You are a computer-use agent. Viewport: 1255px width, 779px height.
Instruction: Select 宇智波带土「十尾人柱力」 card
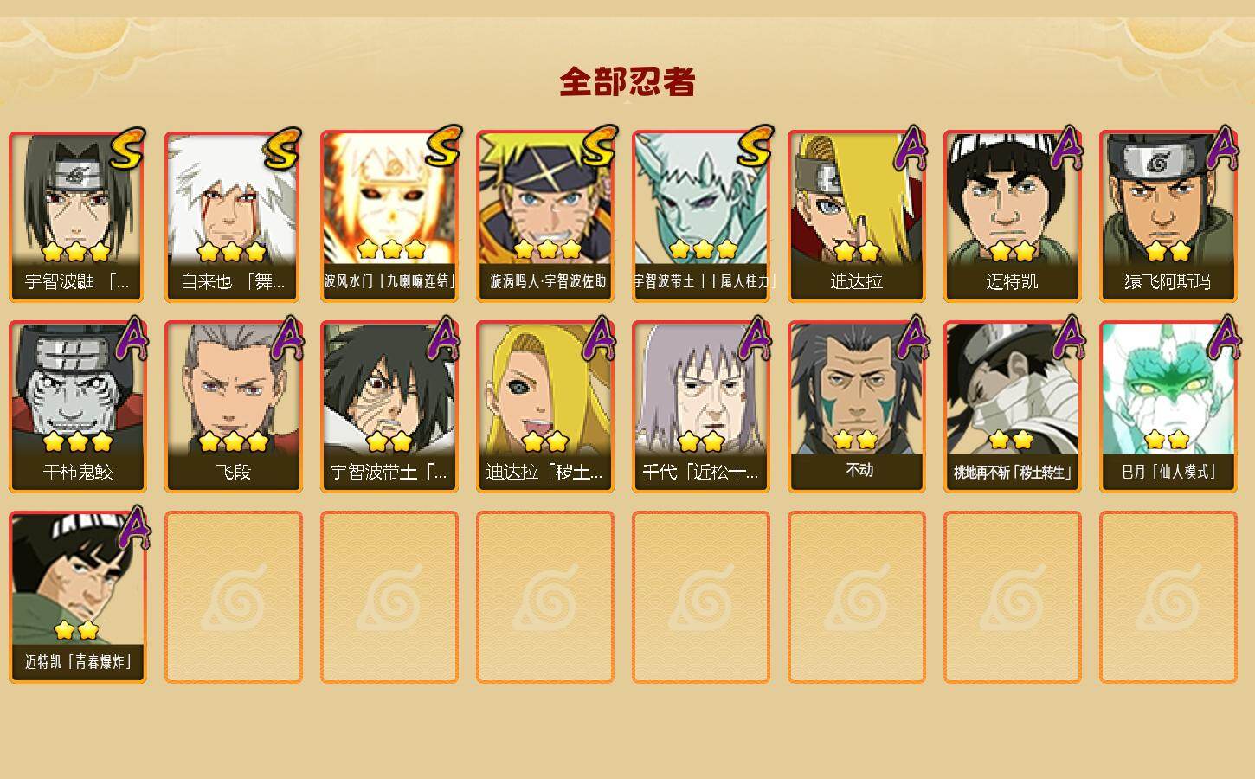(x=701, y=216)
